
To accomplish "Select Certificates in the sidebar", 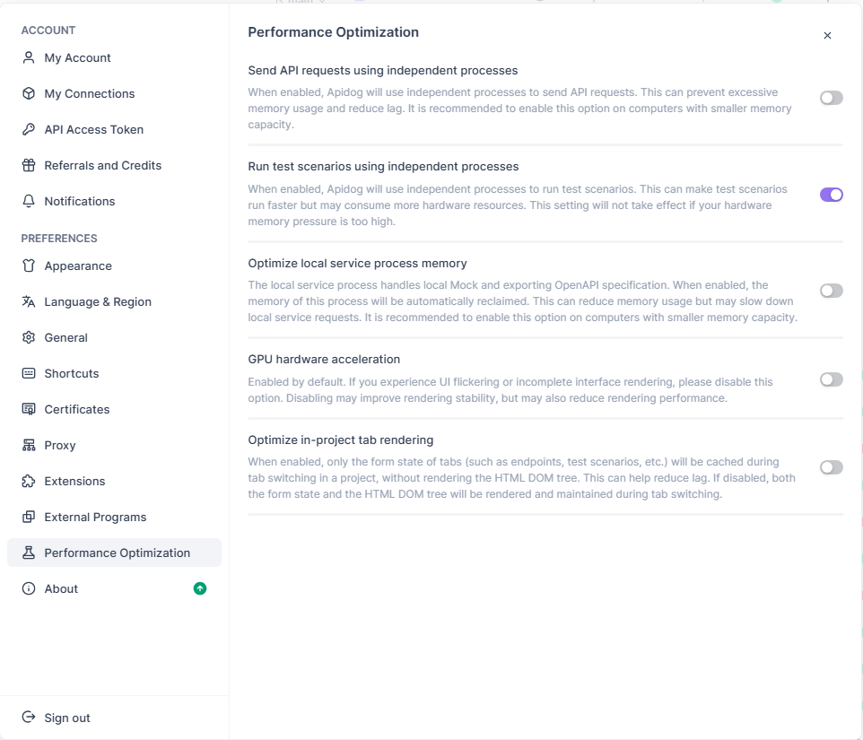I will [76, 409].
